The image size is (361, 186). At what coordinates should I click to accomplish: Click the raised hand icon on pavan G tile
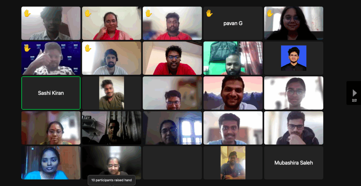click(x=209, y=13)
